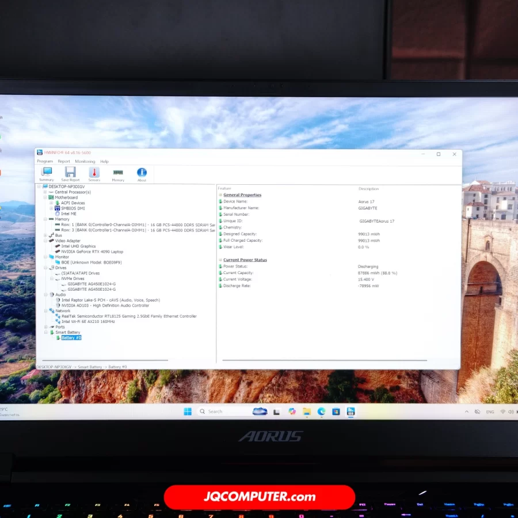The height and width of the screenshot is (518, 518).
Task: Click the Save Report floppy icon
Action: [x=70, y=173]
